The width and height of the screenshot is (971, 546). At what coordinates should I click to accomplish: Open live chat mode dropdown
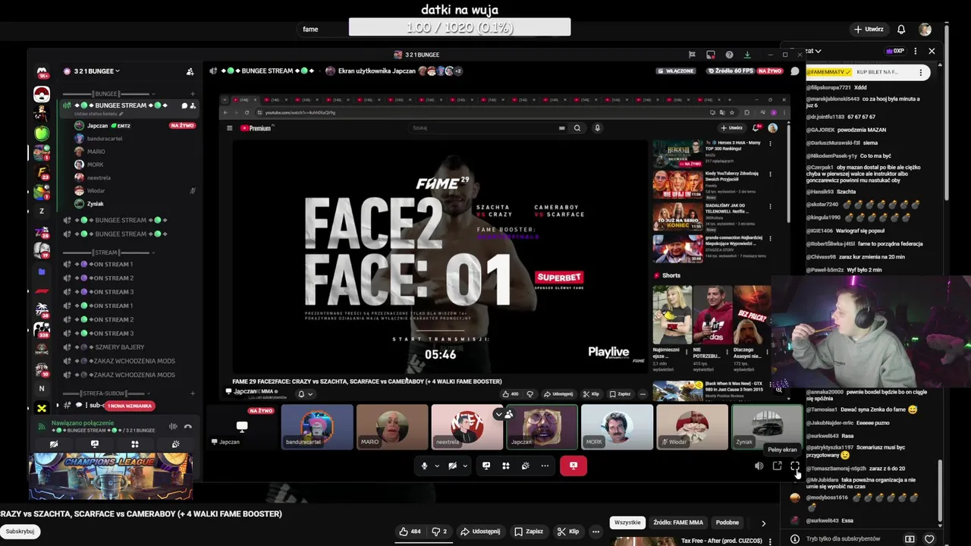pyautogui.click(x=814, y=51)
